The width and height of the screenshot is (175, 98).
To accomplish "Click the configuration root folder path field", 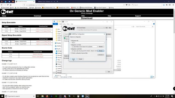I will pyautogui.click(x=84, y=47).
